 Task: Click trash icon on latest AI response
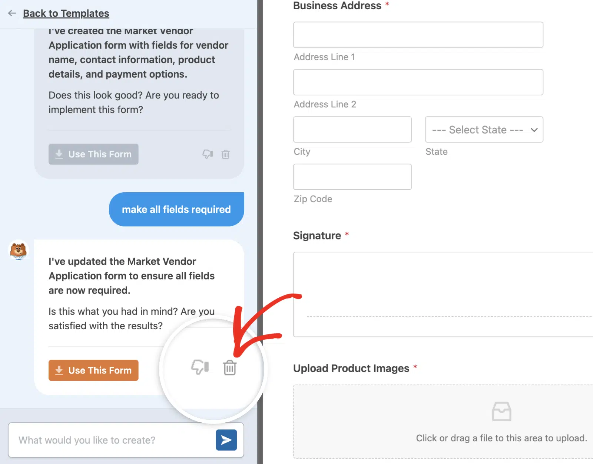pyautogui.click(x=229, y=368)
